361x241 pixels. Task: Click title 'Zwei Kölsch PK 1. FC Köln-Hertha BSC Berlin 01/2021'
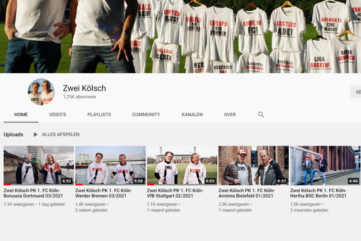[318, 193]
